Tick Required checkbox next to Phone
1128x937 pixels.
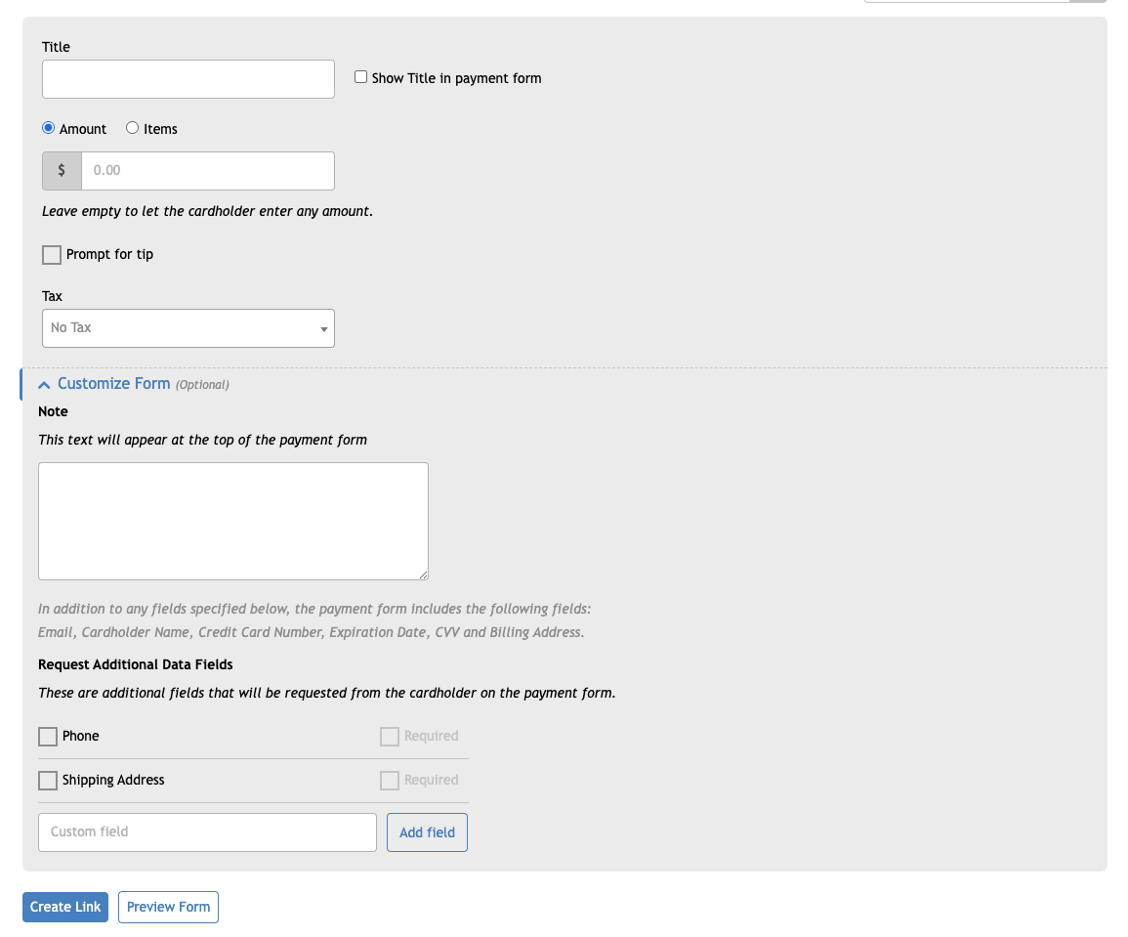pyautogui.click(x=390, y=737)
